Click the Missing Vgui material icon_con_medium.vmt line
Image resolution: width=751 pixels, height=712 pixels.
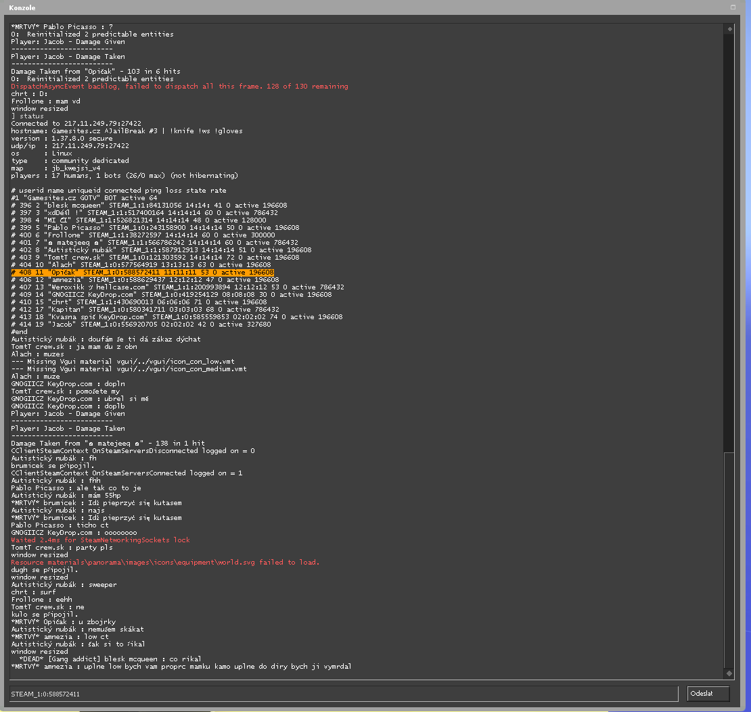point(129,369)
